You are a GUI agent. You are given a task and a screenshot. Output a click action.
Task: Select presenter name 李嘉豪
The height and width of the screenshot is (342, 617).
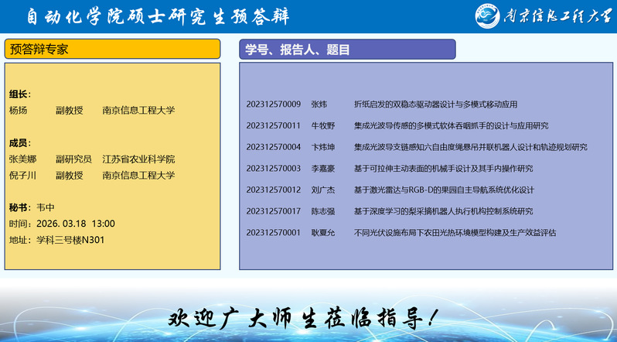[322, 168]
